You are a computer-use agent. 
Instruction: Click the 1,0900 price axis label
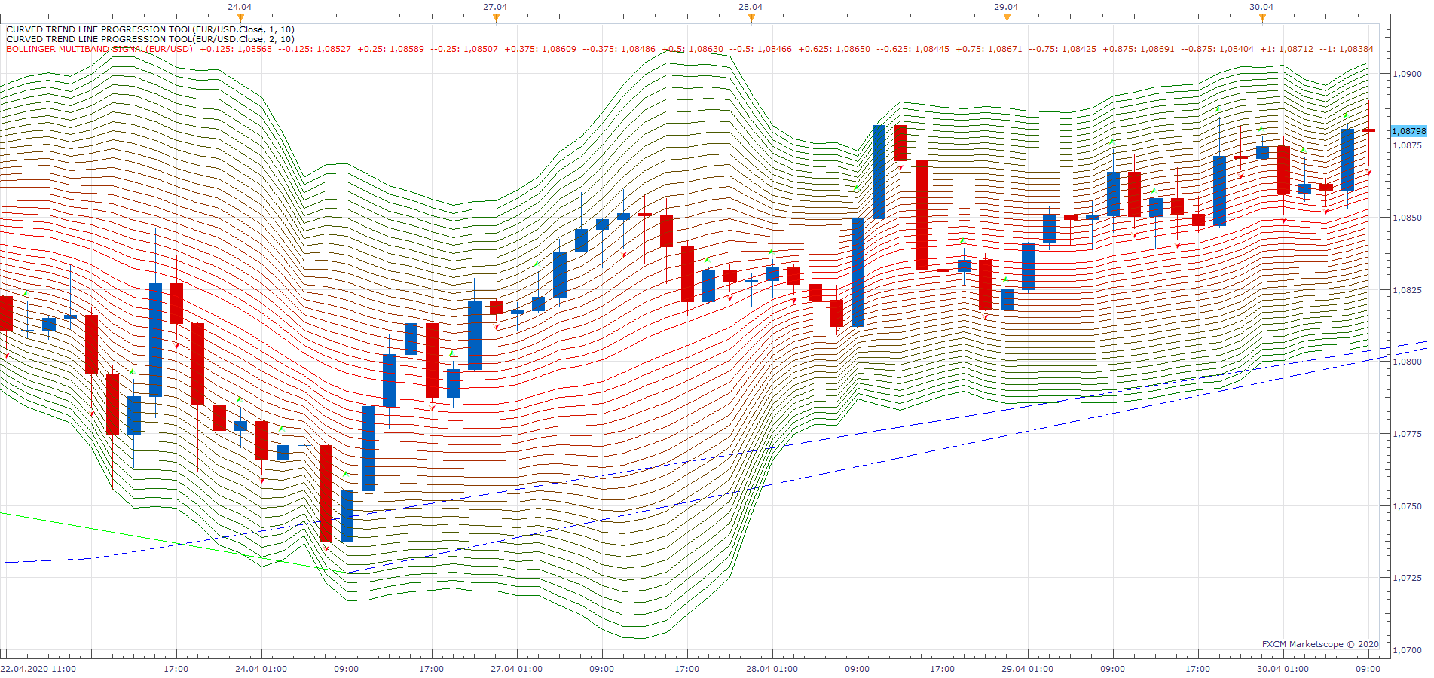tap(1408, 74)
